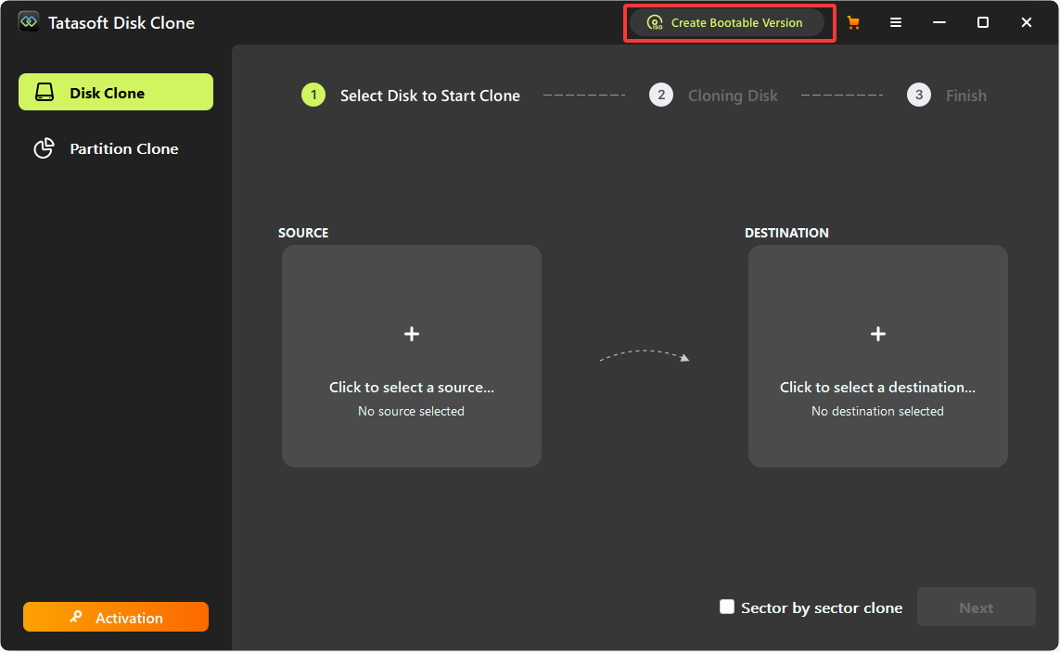Open the shopping cart
The height and width of the screenshot is (652, 1060).
coord(854,21)
